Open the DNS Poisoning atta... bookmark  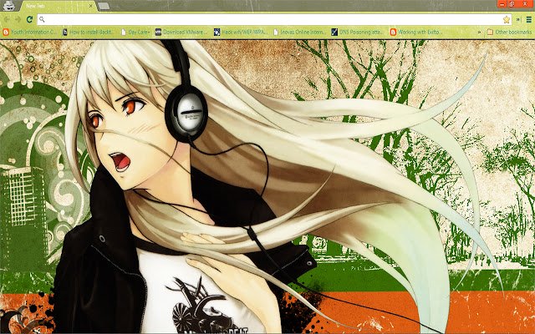358,32
